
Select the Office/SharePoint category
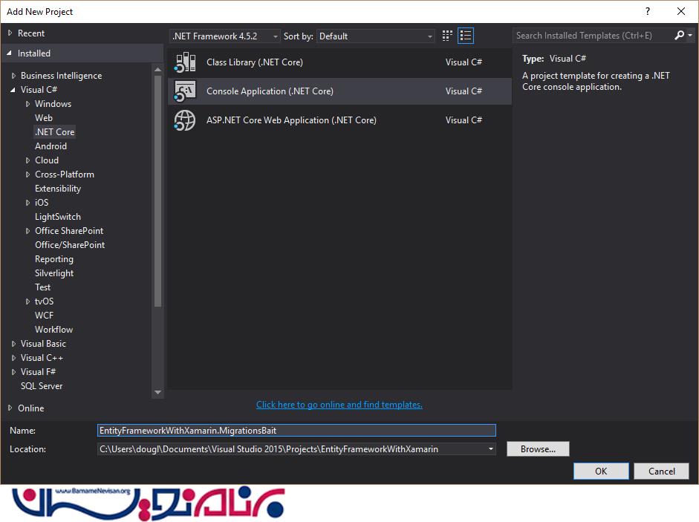(x=70, y=245)
